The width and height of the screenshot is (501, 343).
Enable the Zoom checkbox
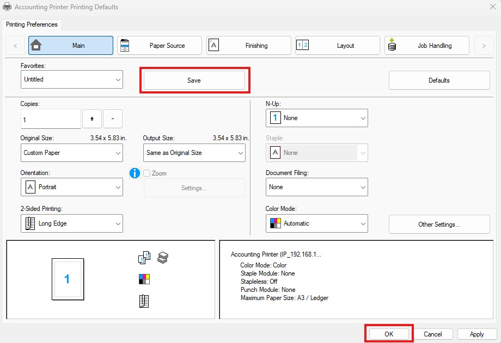point(146,173)
